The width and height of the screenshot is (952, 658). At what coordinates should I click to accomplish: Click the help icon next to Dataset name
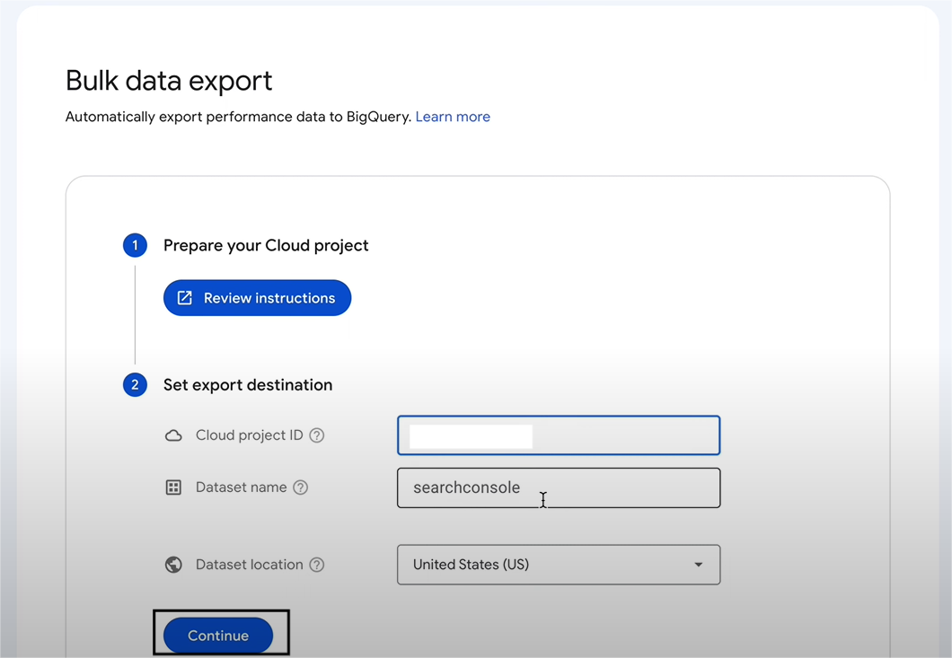301,487
